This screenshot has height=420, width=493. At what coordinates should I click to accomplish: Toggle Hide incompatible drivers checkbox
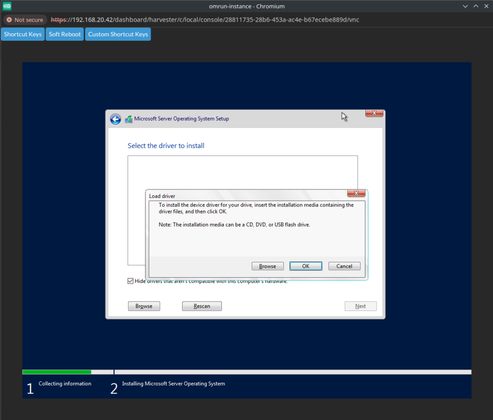pyautogui.click(x=130, y=281)
